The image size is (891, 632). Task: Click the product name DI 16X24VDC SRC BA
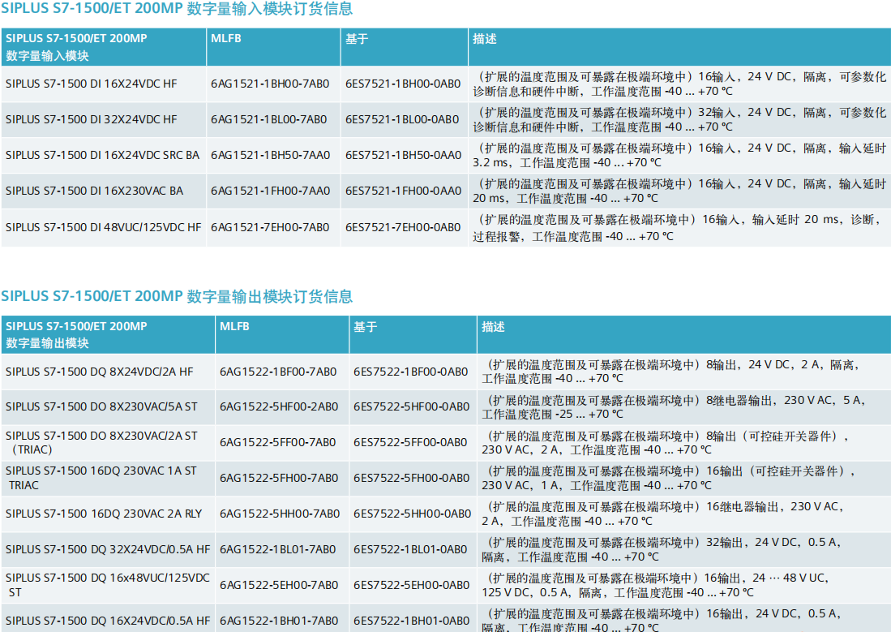coord(102,155)
